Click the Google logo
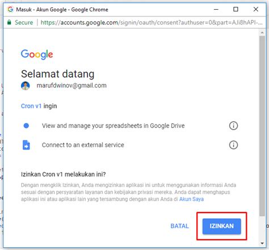 (37, 55)
